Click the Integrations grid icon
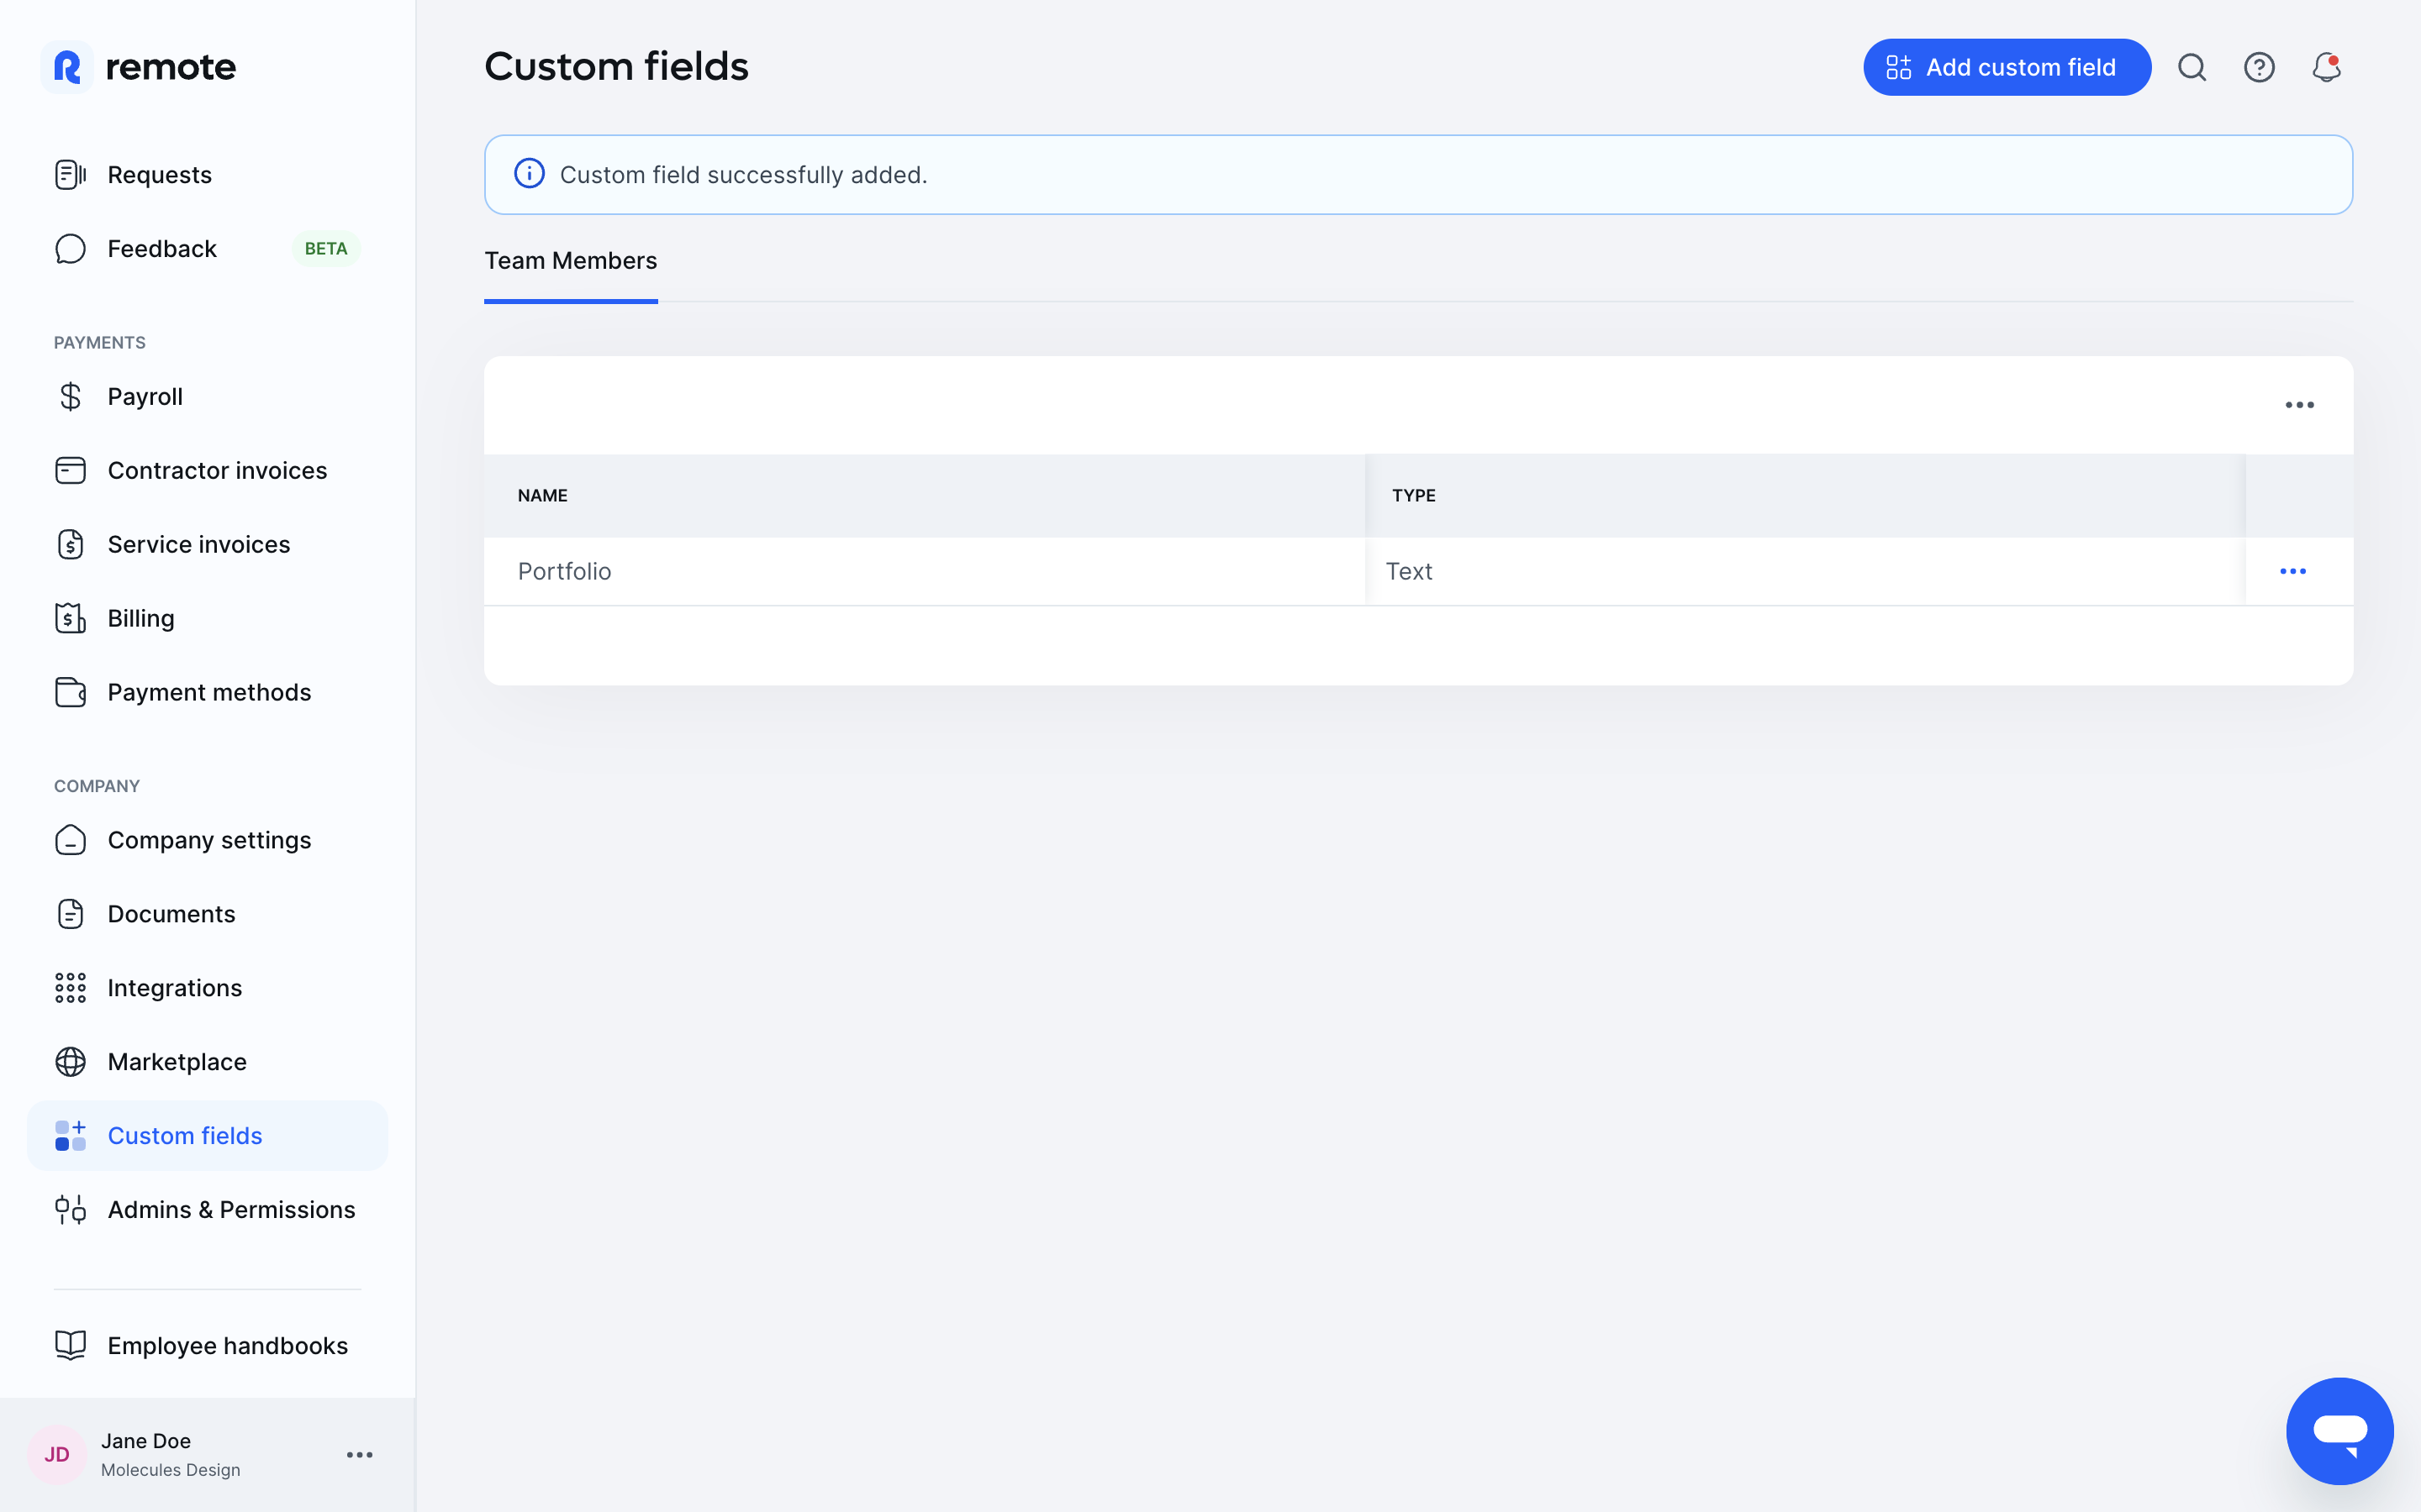2421x1512 pixels. (x=70, y=989)
